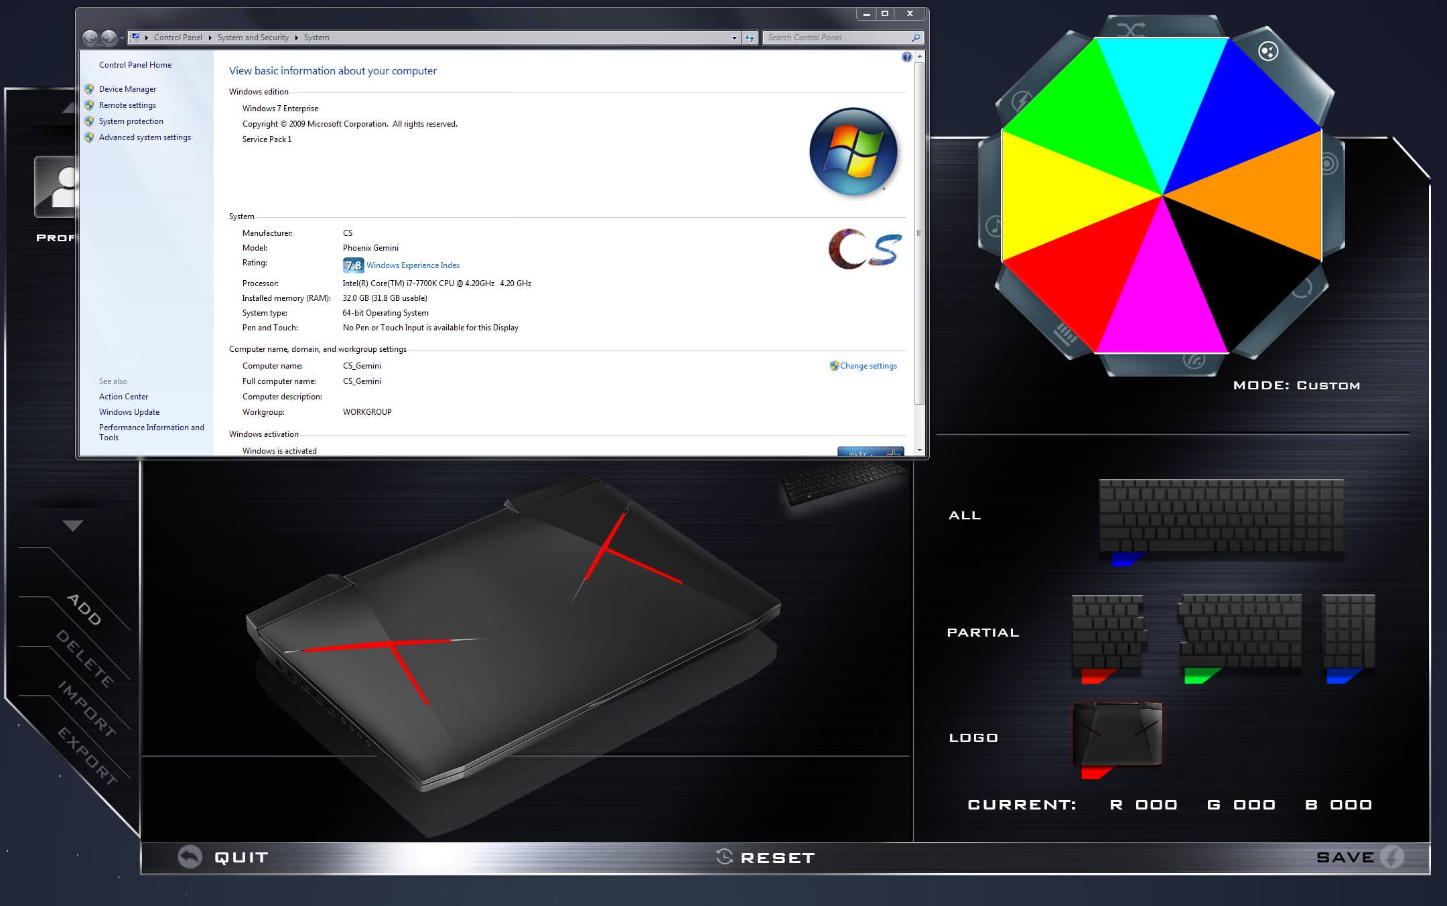Select the LOGO zone laptop thumbnail
1447x906 pixels.
(1117, 734)
